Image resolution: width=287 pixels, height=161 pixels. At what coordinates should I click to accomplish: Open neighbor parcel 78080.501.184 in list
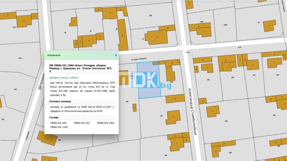coord(58,123)
